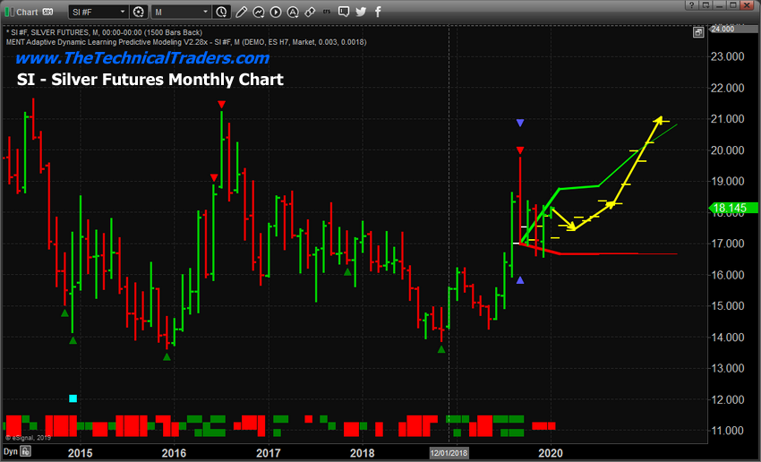Open the chat comment bubble icon
The width and height of the screenshot is (761, 462).
[344, 12]
